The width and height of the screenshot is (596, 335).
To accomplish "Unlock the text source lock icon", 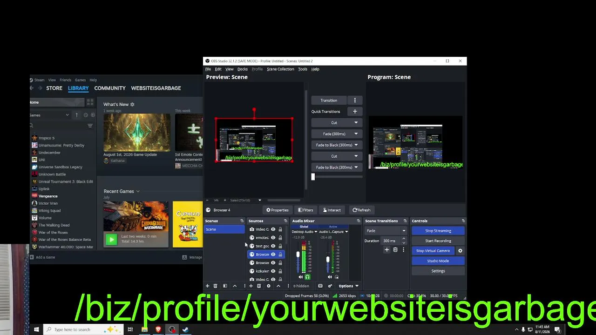I will (280, 246).
